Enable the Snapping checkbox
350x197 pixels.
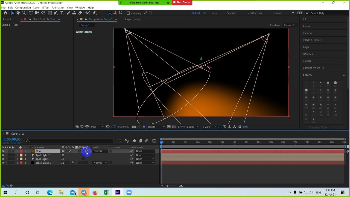128,13
